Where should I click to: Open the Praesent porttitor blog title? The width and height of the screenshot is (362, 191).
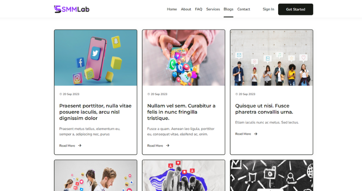pos(96,112)
